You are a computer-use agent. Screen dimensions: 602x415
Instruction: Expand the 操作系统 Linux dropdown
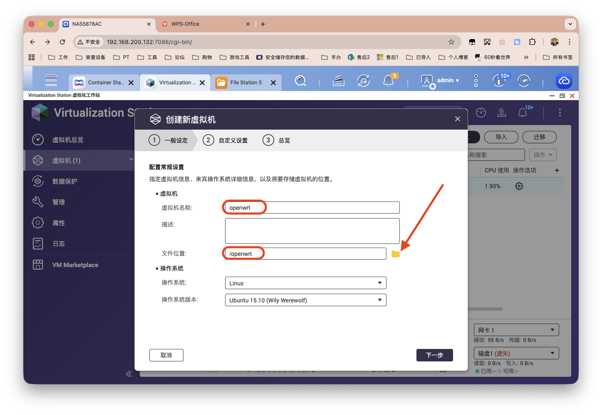(x=305, y=283)
